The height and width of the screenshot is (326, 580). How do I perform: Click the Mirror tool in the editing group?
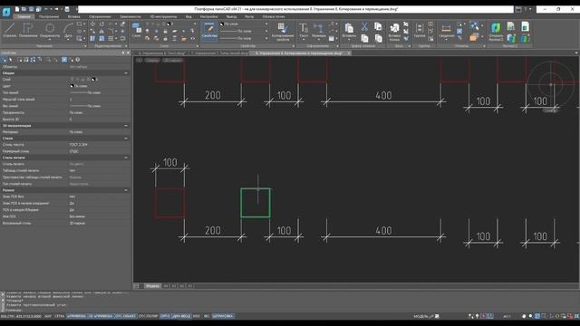click(x=101, y=32)
